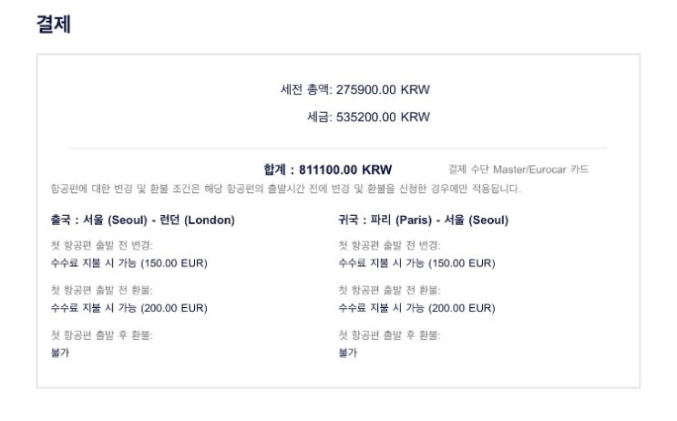Click 첫 항공편 출발 전 환불 label under 귀국
Image resolution: width=677 pixels, height=421 pixels.
coord(389,290)
